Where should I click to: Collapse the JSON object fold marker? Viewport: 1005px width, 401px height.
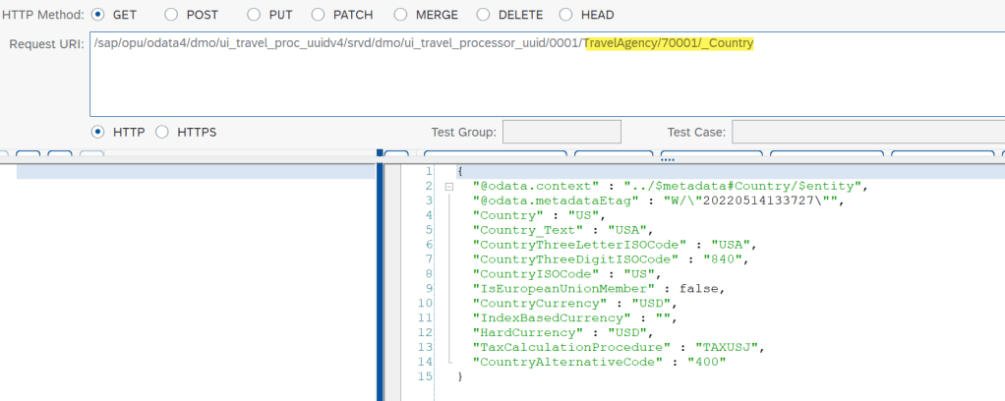(x=448, y=186)
